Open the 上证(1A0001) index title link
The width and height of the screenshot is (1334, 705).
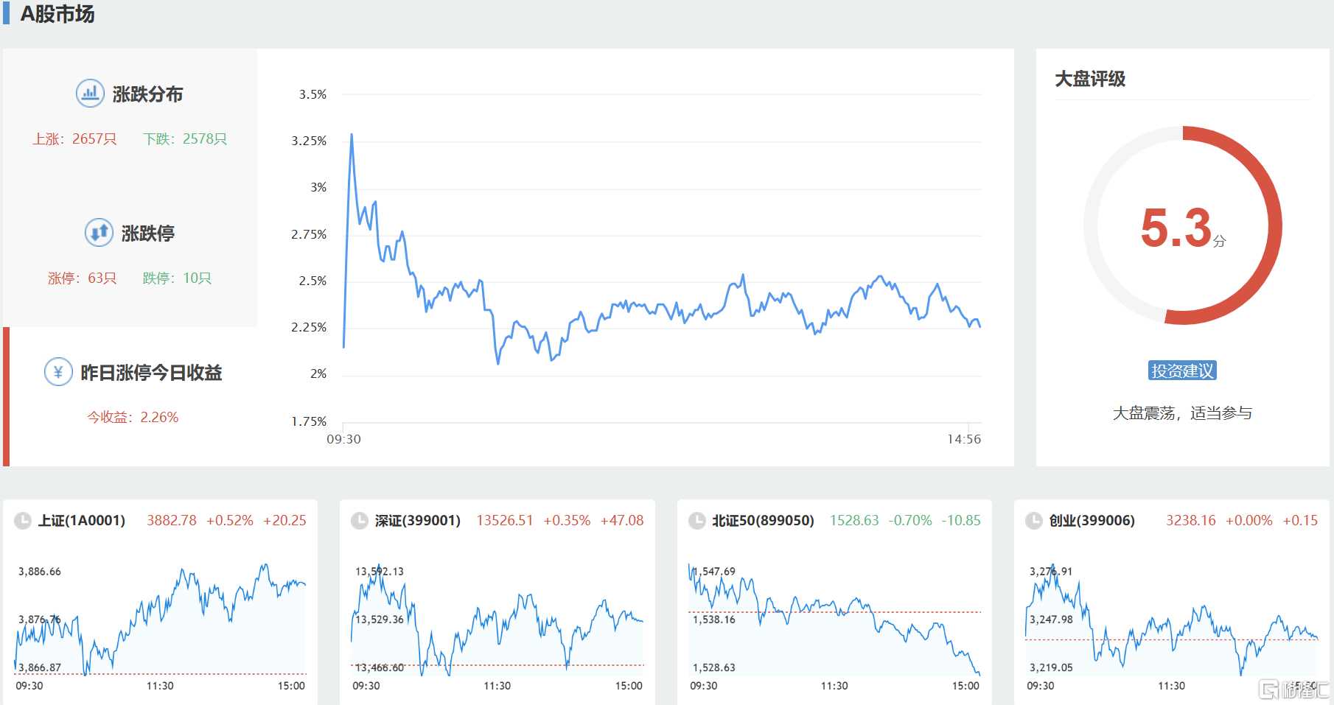tap(82, 521)
